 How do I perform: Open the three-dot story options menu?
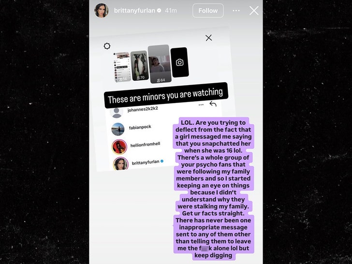coord(236,11)
